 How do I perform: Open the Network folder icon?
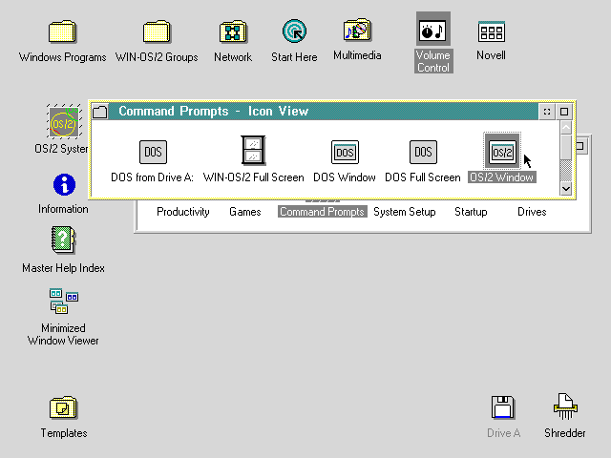pos(233,31)
